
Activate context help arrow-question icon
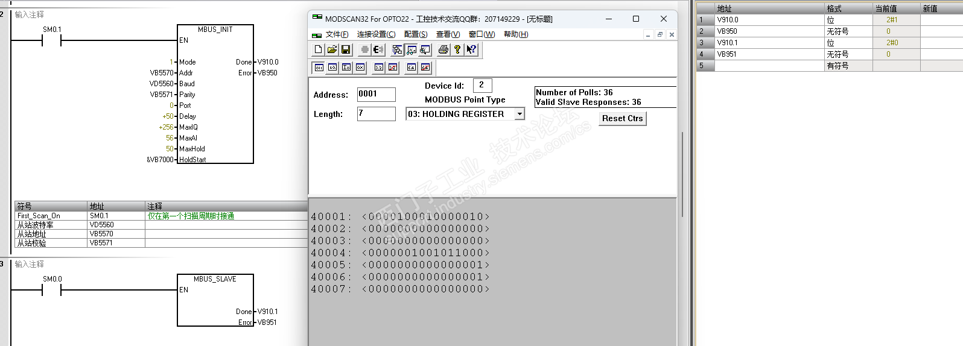471,49
